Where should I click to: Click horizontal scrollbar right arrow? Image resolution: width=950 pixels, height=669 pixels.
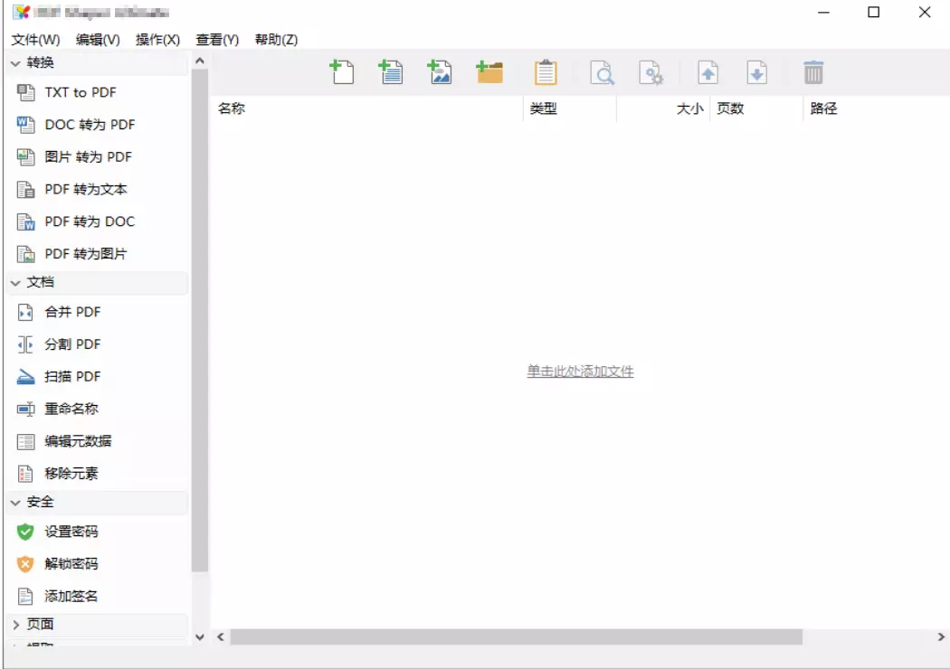tap(940, 637)
